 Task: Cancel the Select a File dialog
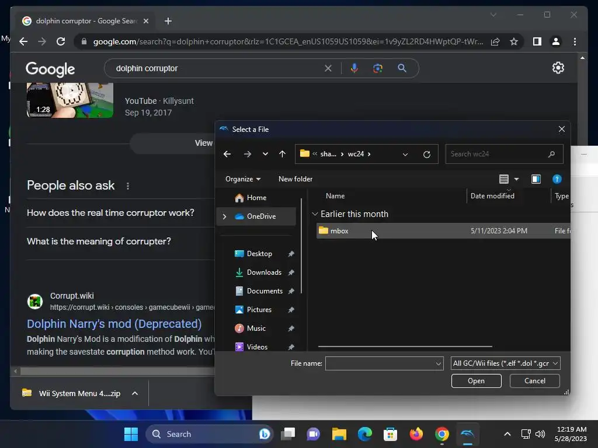[x=535, y=381]
